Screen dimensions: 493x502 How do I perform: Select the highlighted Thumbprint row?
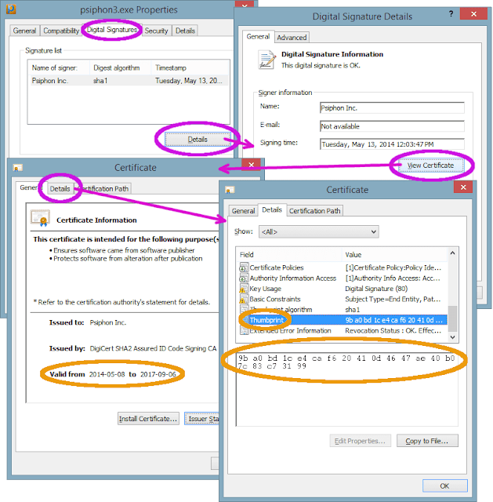(343, 320)
